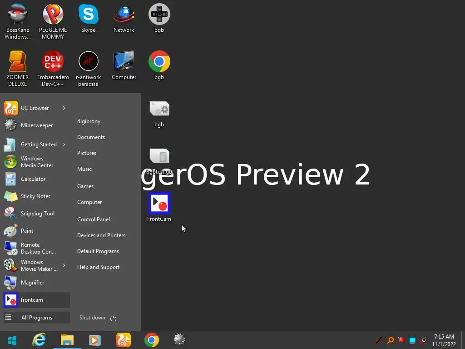465x349 pixels.
Task: Open Computer link in Start menu
Action: (x=89, y=202)
